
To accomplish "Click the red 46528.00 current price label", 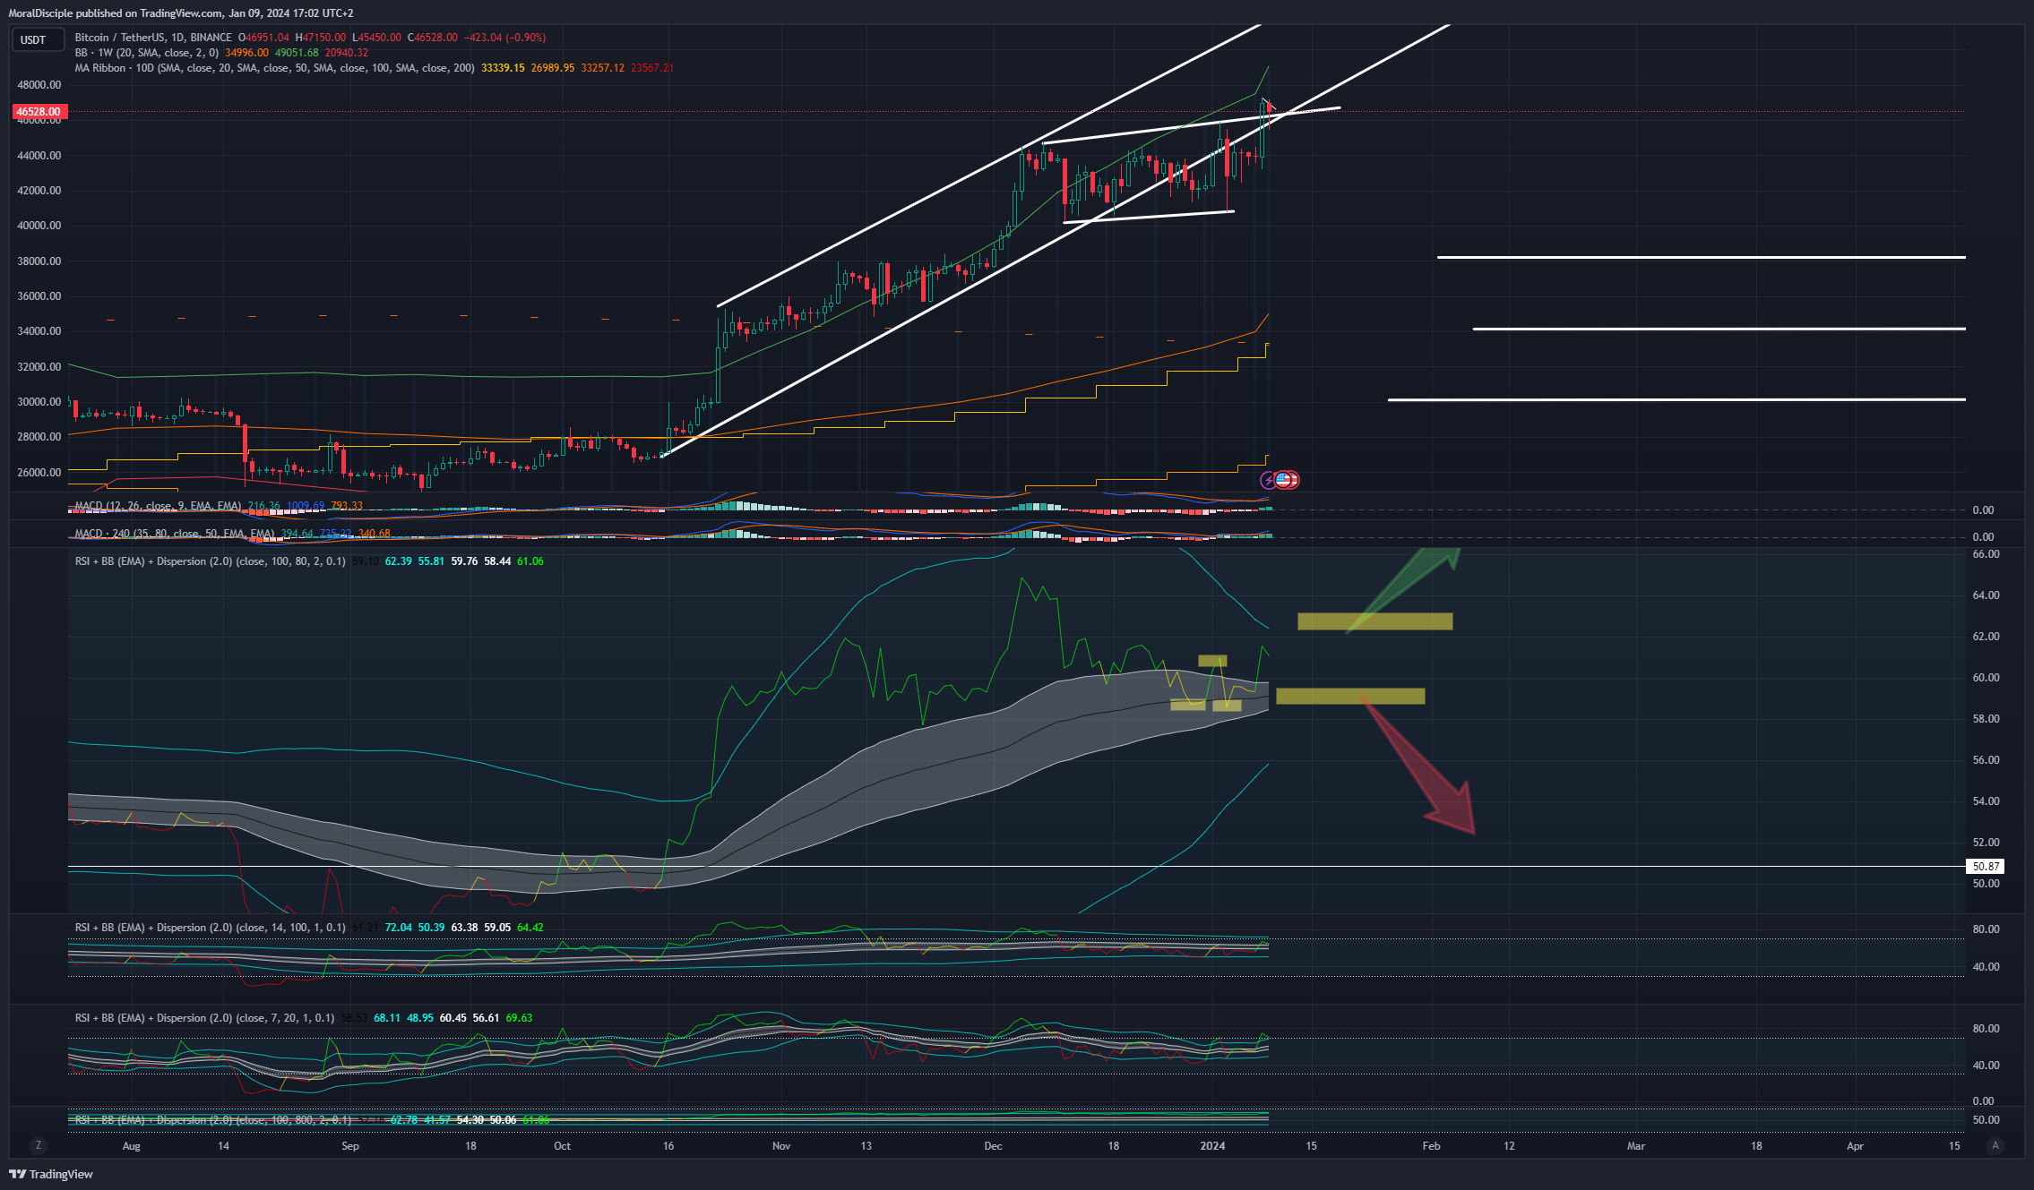I will [x=39, y=112].
